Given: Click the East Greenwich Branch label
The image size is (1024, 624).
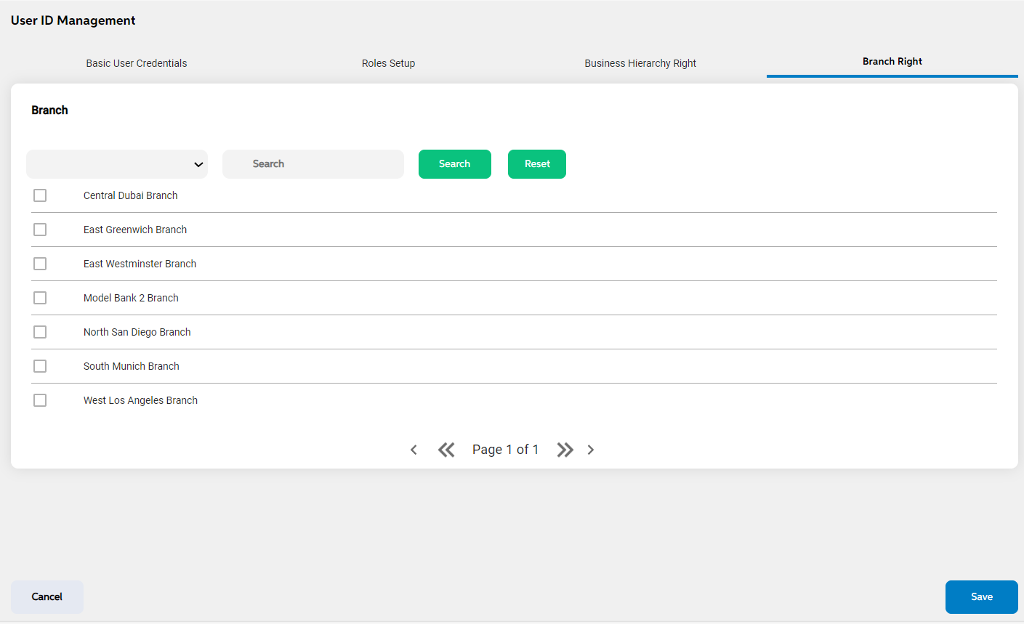Looking at the screenshot, I should pyautogui.click(x=135, y=230).
